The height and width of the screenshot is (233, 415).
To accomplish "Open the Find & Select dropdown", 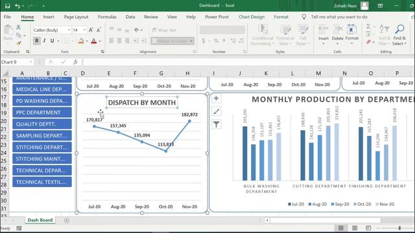I will click(x=399, y=41).
